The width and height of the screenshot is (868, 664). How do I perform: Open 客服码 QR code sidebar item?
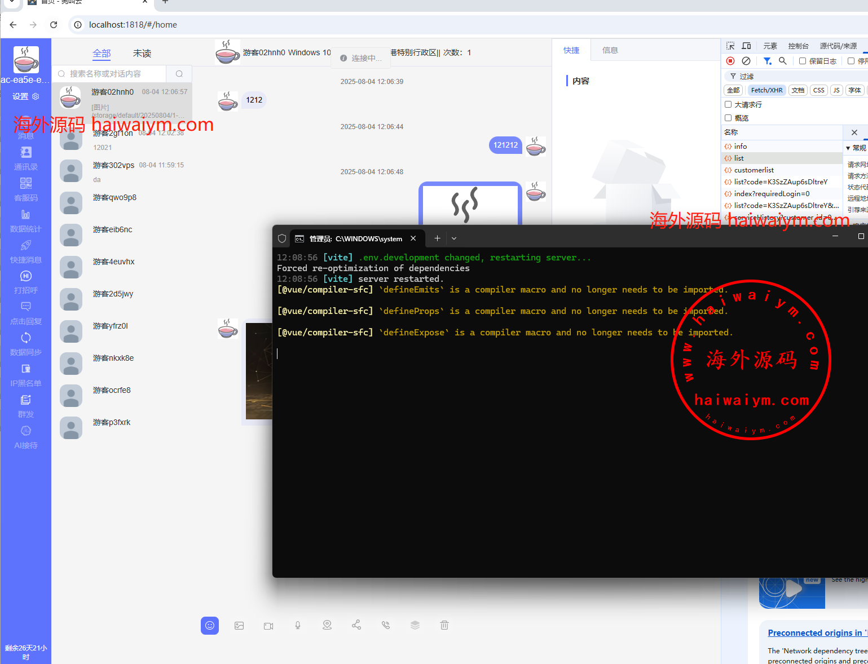pyautogui.click(x=26, y=189)
